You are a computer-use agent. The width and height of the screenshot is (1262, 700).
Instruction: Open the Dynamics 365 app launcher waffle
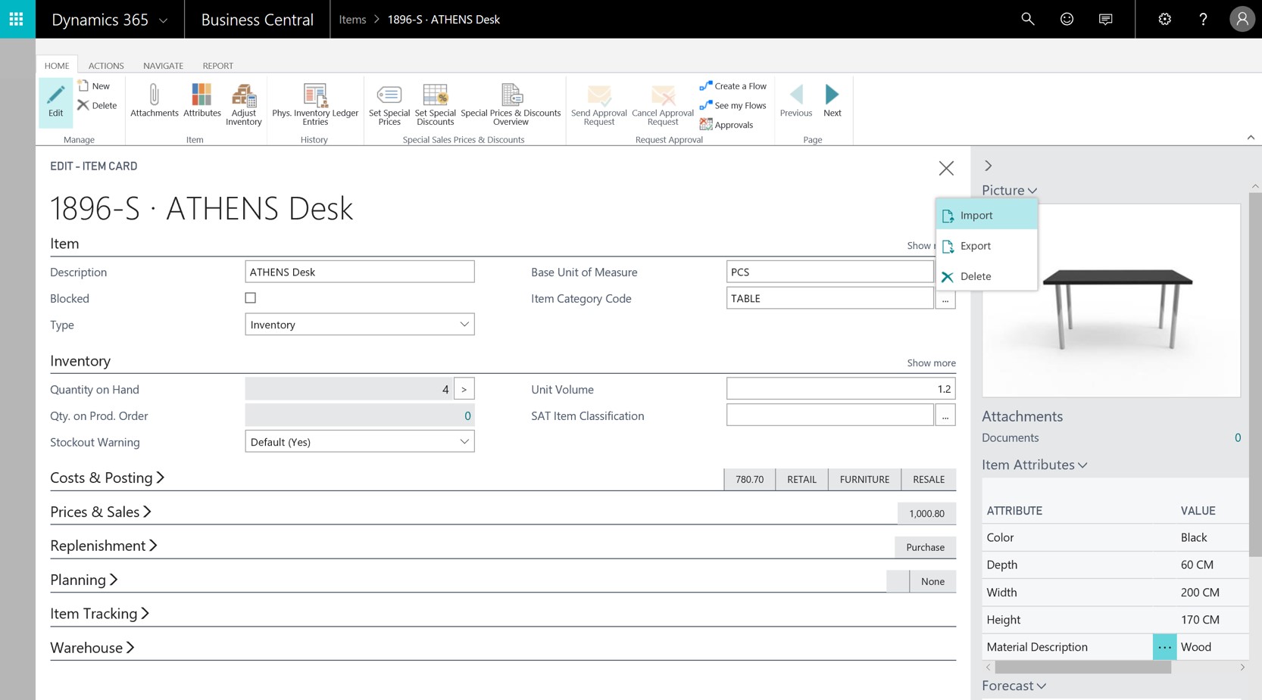coord(17,19)
